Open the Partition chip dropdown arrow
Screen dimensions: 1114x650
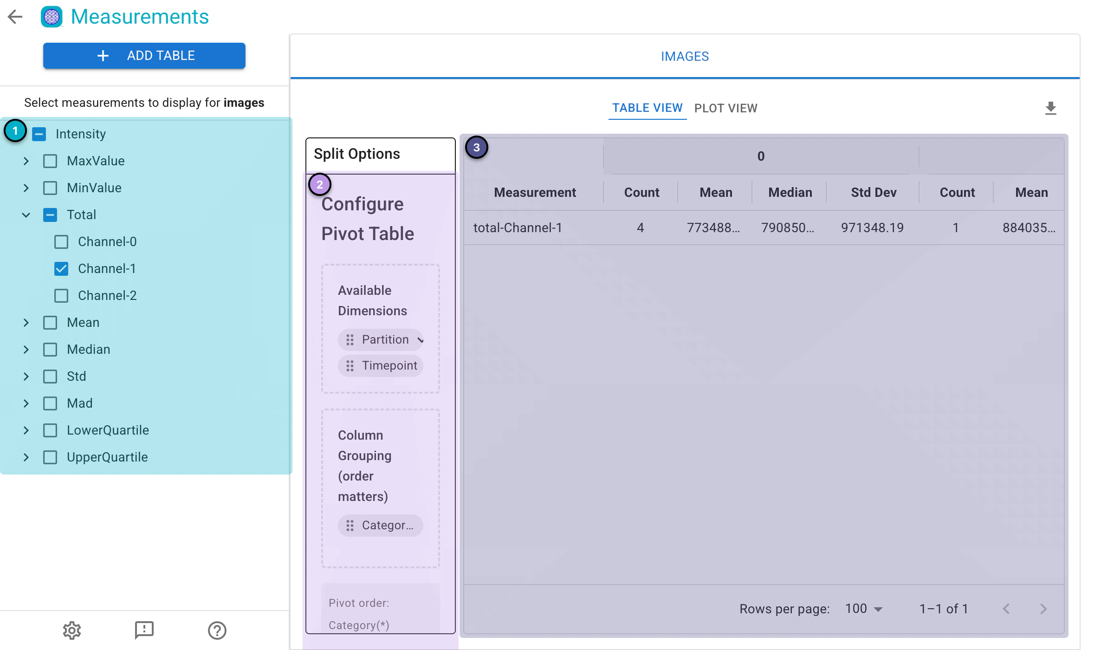pyautogui.click(x=420, y=340)
